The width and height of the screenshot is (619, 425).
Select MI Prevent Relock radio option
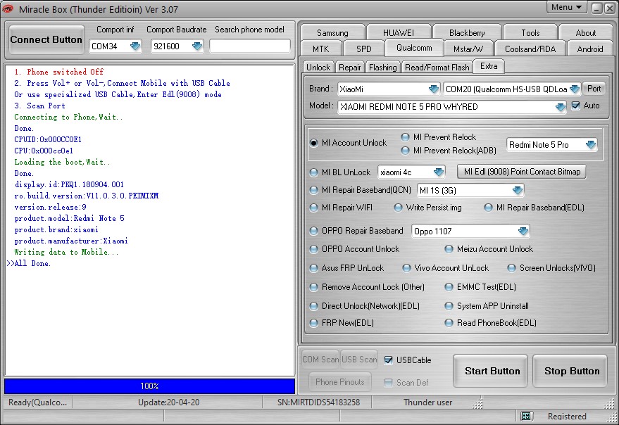coord(406,137)
